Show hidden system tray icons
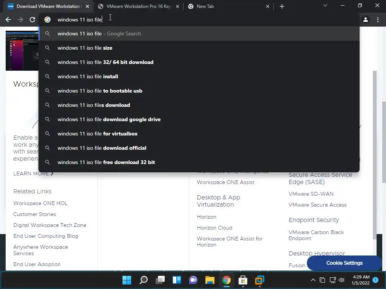The width and height of the screenshot is (386, 289). coord(313,280)
